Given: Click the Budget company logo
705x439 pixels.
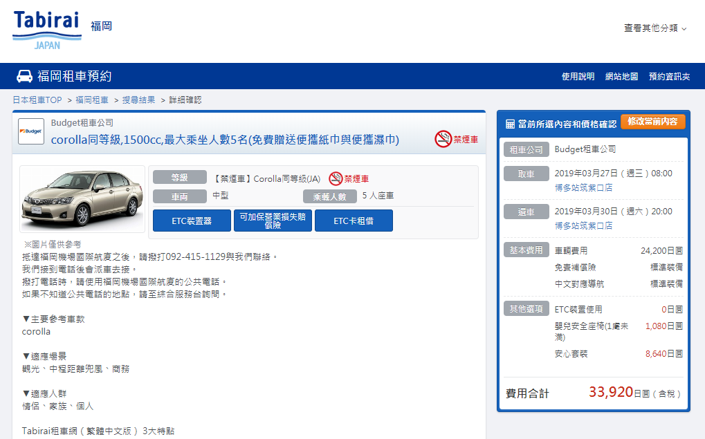Looking at the screenshot, I should (31, 131).
